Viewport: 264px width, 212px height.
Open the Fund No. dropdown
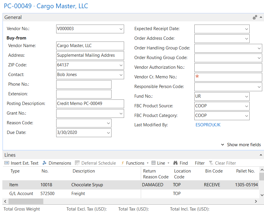[246, 96]
